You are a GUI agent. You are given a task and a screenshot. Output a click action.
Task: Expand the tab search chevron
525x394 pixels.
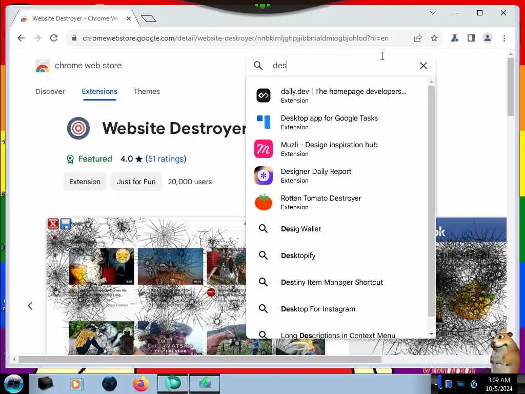pyautogui.click(x=433, y=13)
